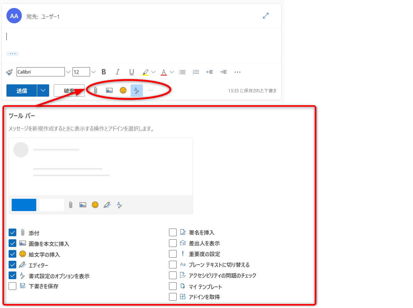This screenshot has height=308, width=413.
Task: Open the font size dropdown arrow
Action: [x=93, y=72]
